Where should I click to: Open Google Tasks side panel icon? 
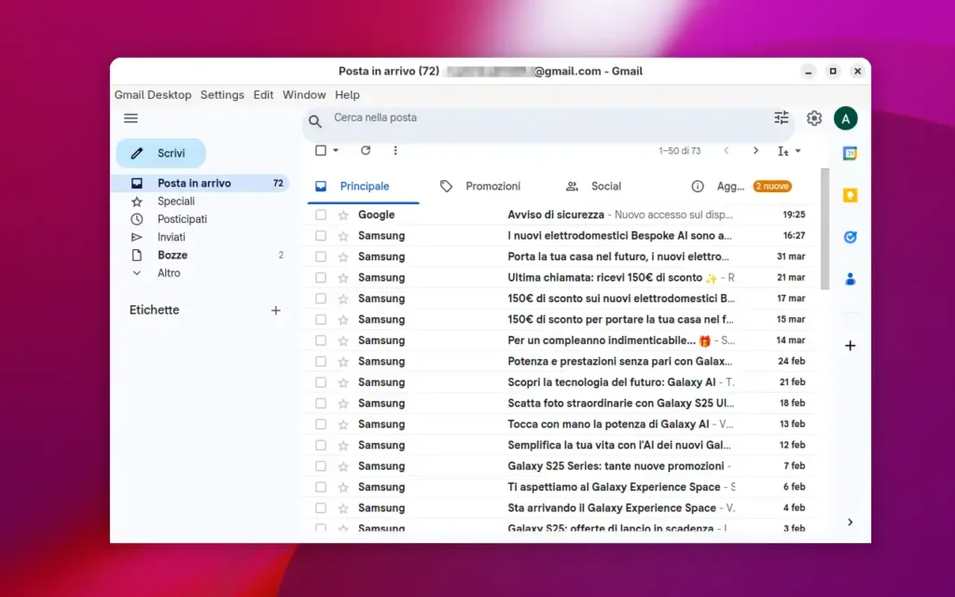point(850,237)
